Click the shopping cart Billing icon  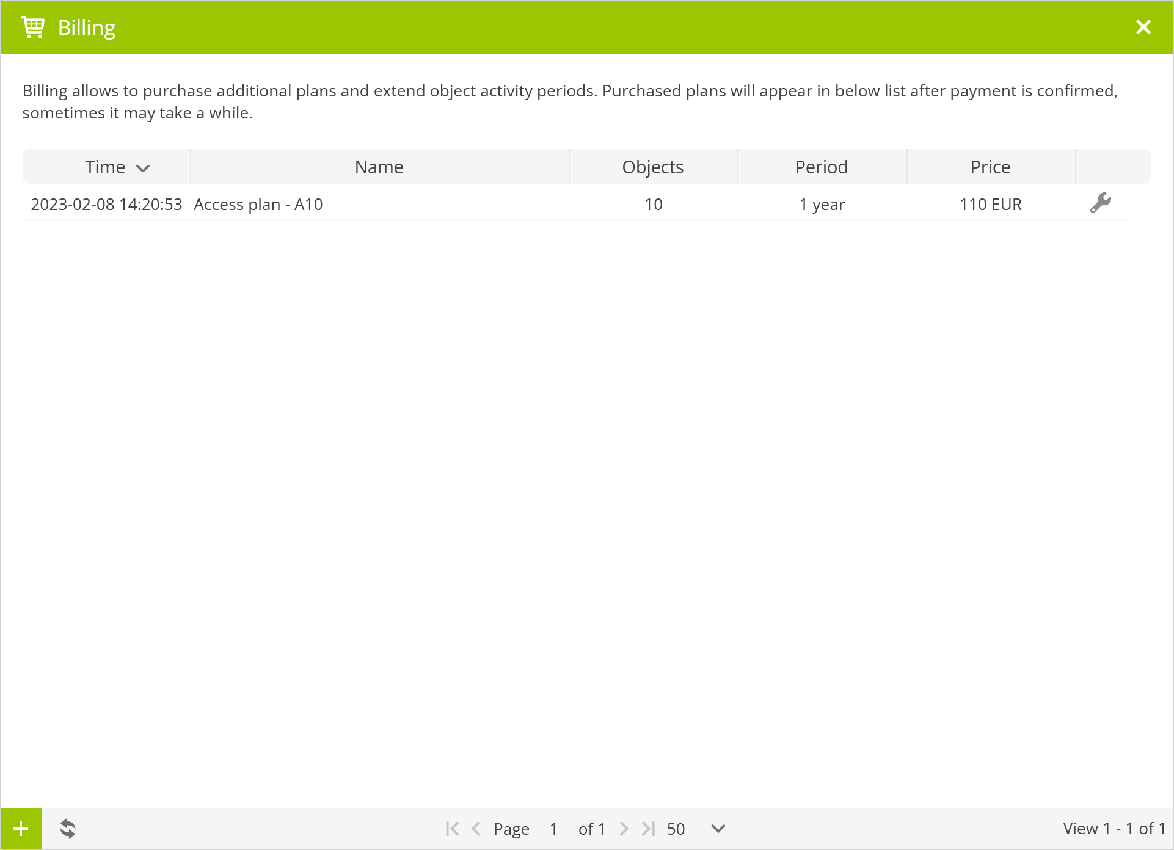[x=33, y=27]
